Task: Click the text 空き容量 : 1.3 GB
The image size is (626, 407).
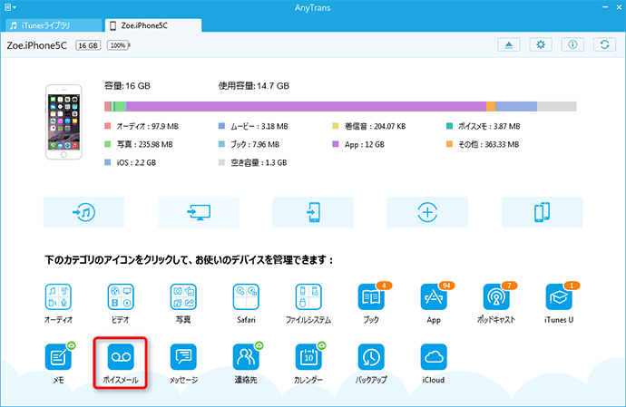Action: coord(259,162)
